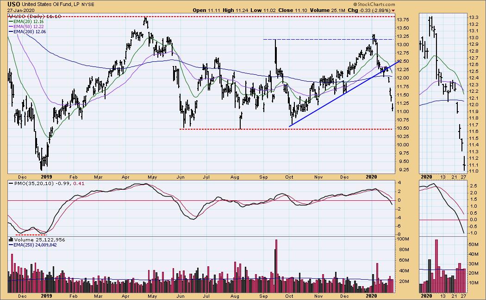486x300 pixels.
Task: Click the NYSE exchange label
Action: (88, 5)
